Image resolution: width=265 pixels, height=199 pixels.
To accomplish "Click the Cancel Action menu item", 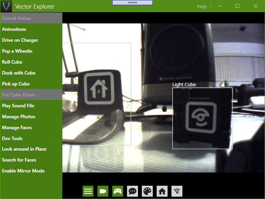I will 31,18.
